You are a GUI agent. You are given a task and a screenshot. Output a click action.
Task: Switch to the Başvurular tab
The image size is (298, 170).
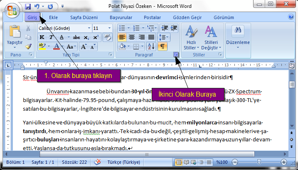click(x=121, y=17)
